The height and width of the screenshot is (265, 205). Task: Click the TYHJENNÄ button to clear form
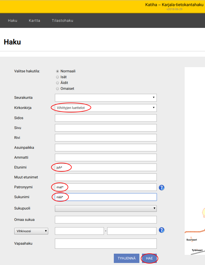(127, 258)
